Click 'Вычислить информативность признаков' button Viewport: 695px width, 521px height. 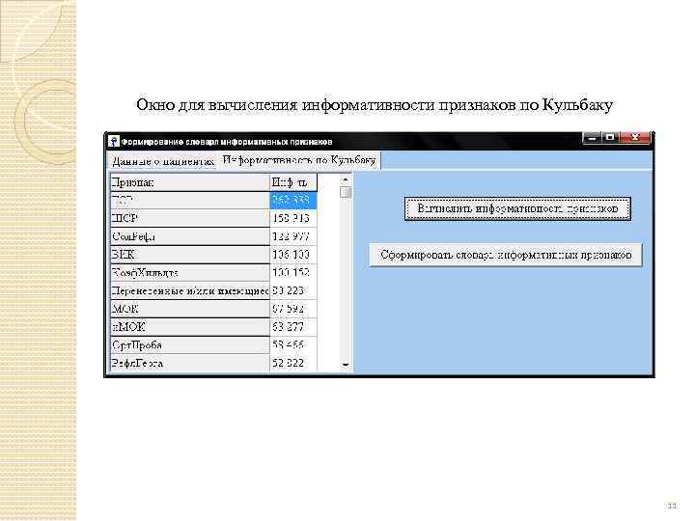[x=517, y=208]
